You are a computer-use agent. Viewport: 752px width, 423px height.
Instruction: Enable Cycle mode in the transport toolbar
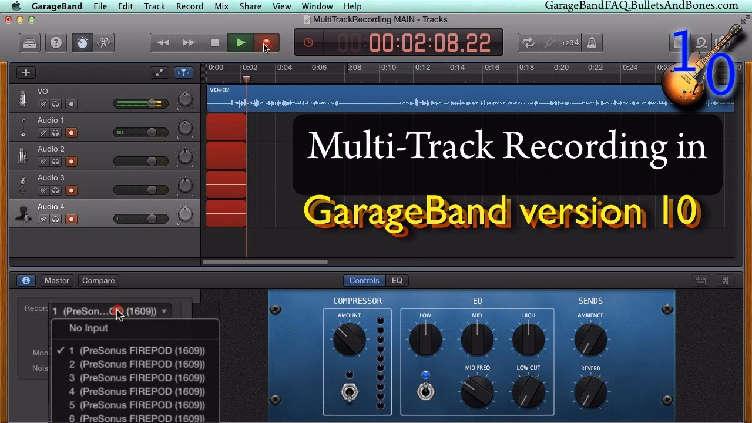(528, 42)
